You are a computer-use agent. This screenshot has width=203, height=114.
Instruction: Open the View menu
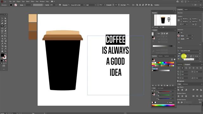[x=37, y=2]
